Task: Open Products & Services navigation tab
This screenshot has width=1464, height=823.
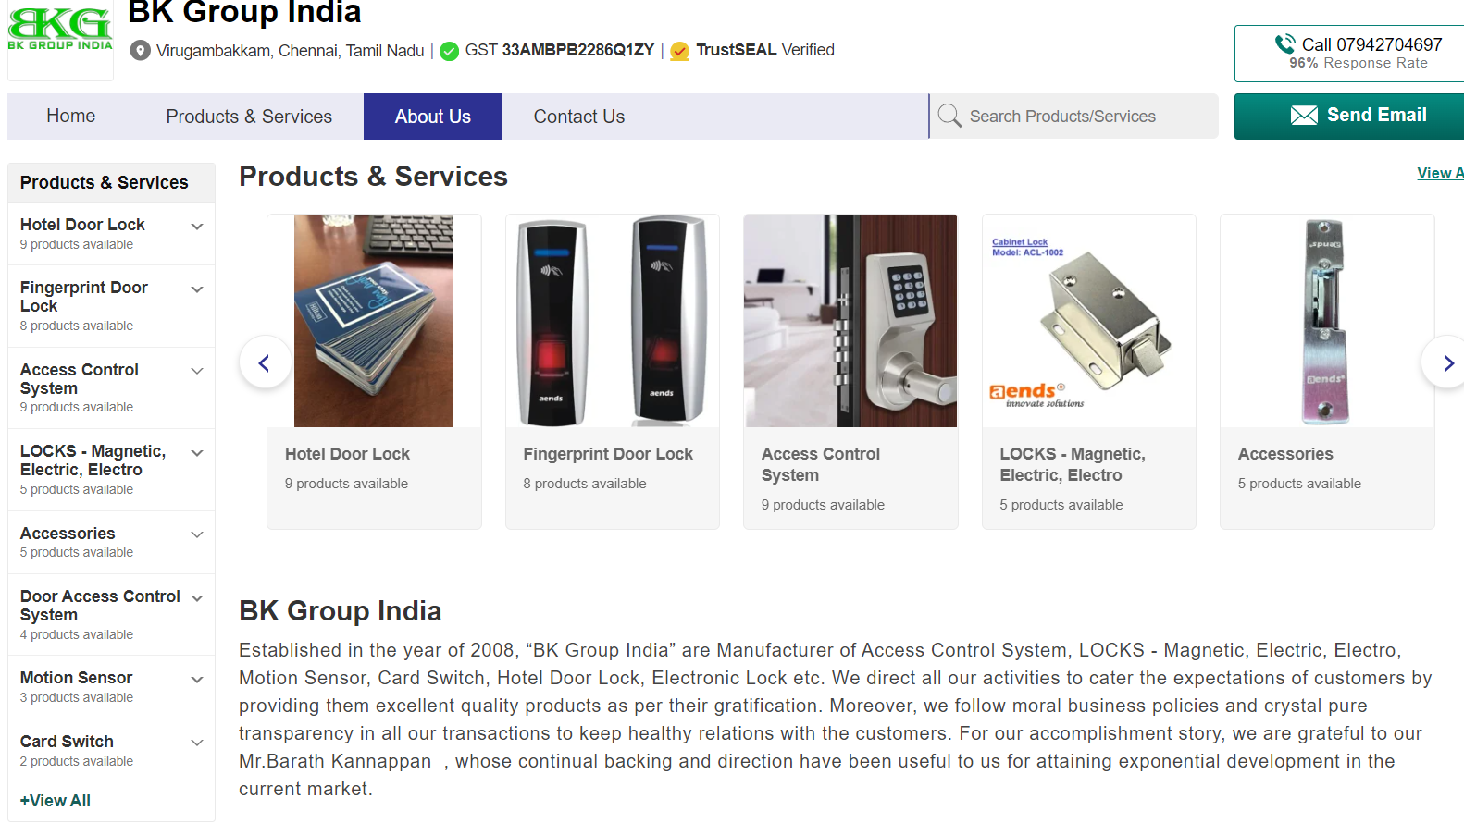Action: tap(249, 117)
